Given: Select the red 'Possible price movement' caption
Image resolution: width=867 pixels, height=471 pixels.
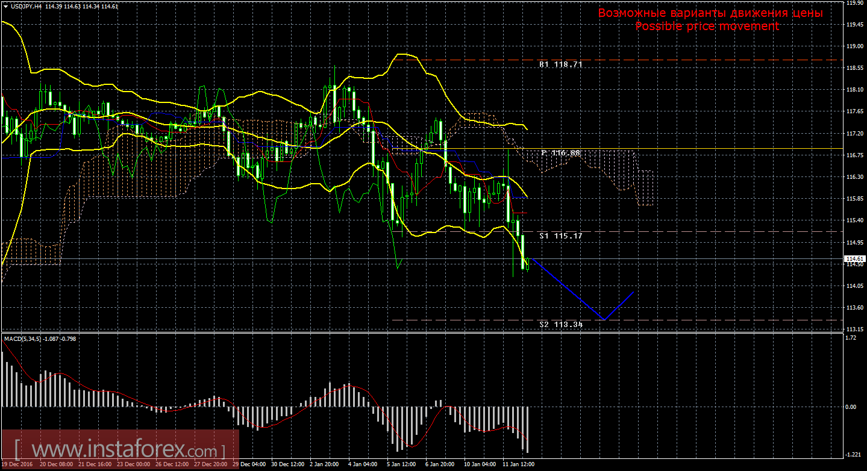Looking at the screenshot, I should 707,26.
